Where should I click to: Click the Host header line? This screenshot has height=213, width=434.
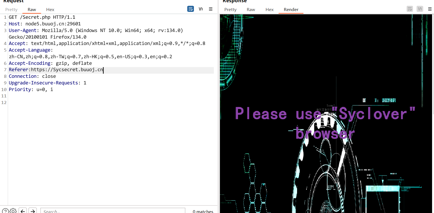tap(45, 24)
